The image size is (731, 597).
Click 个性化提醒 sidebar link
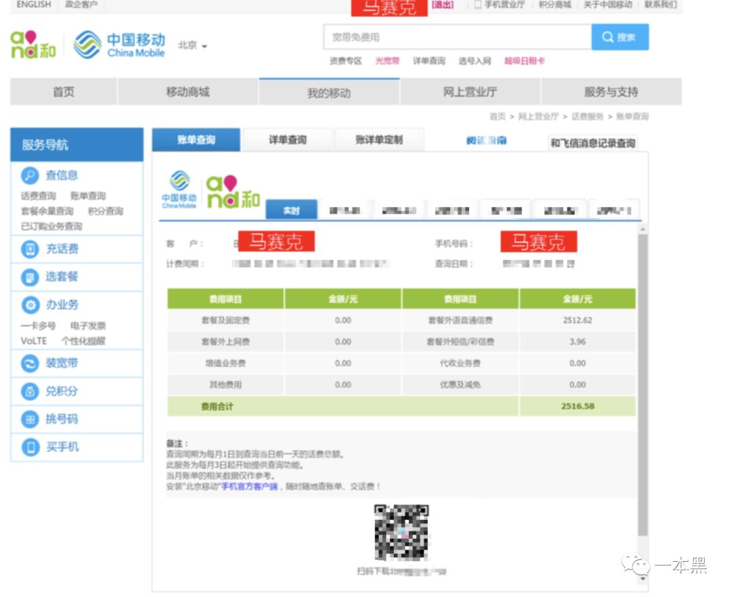(83, 341)
